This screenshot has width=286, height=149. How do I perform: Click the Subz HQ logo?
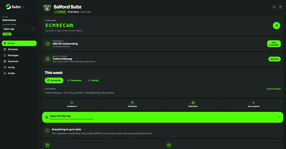coord(15,7)
